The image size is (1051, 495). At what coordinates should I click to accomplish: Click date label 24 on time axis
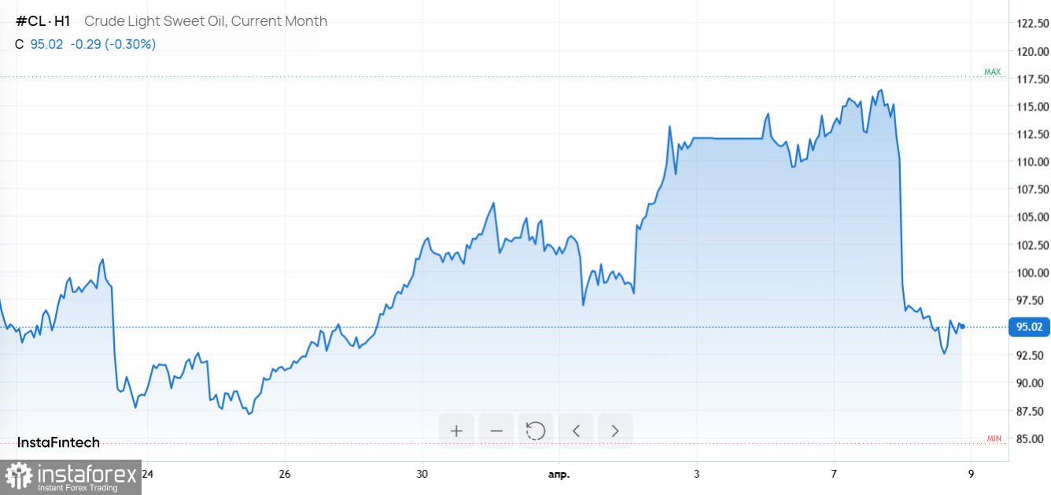(148, 475)
